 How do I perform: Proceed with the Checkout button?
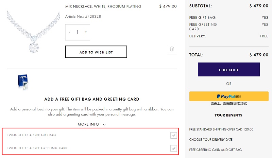[x=229, y=70]
